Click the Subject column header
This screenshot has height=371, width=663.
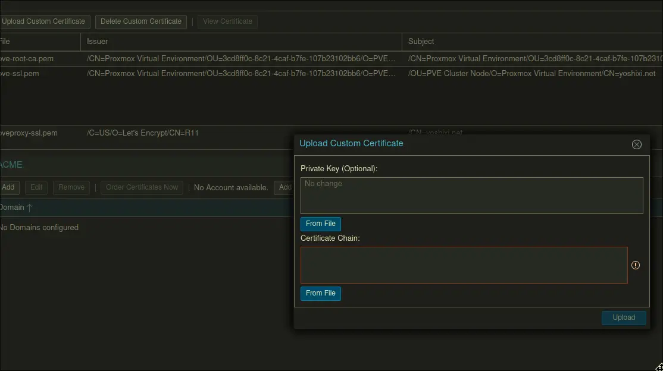(421, 42)
